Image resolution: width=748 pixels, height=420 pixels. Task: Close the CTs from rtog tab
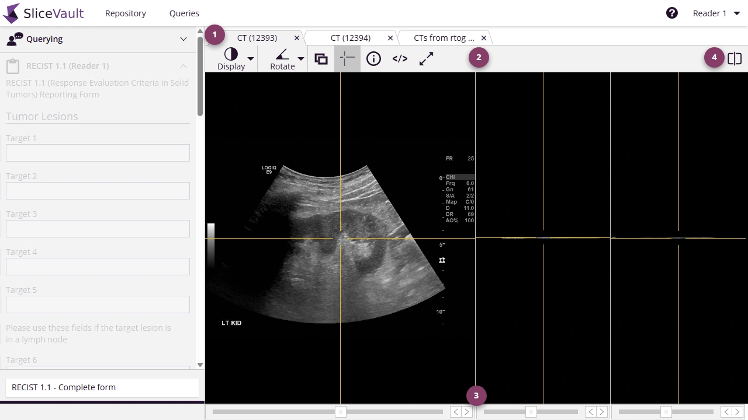coord(483,37)
